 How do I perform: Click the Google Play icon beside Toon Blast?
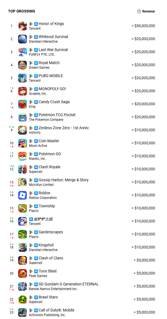coord(31,271)
